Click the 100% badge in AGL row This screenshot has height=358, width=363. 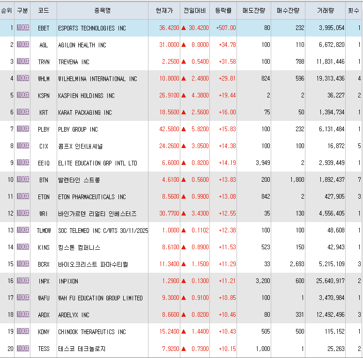pyautogui.click(x=23, y=44)
